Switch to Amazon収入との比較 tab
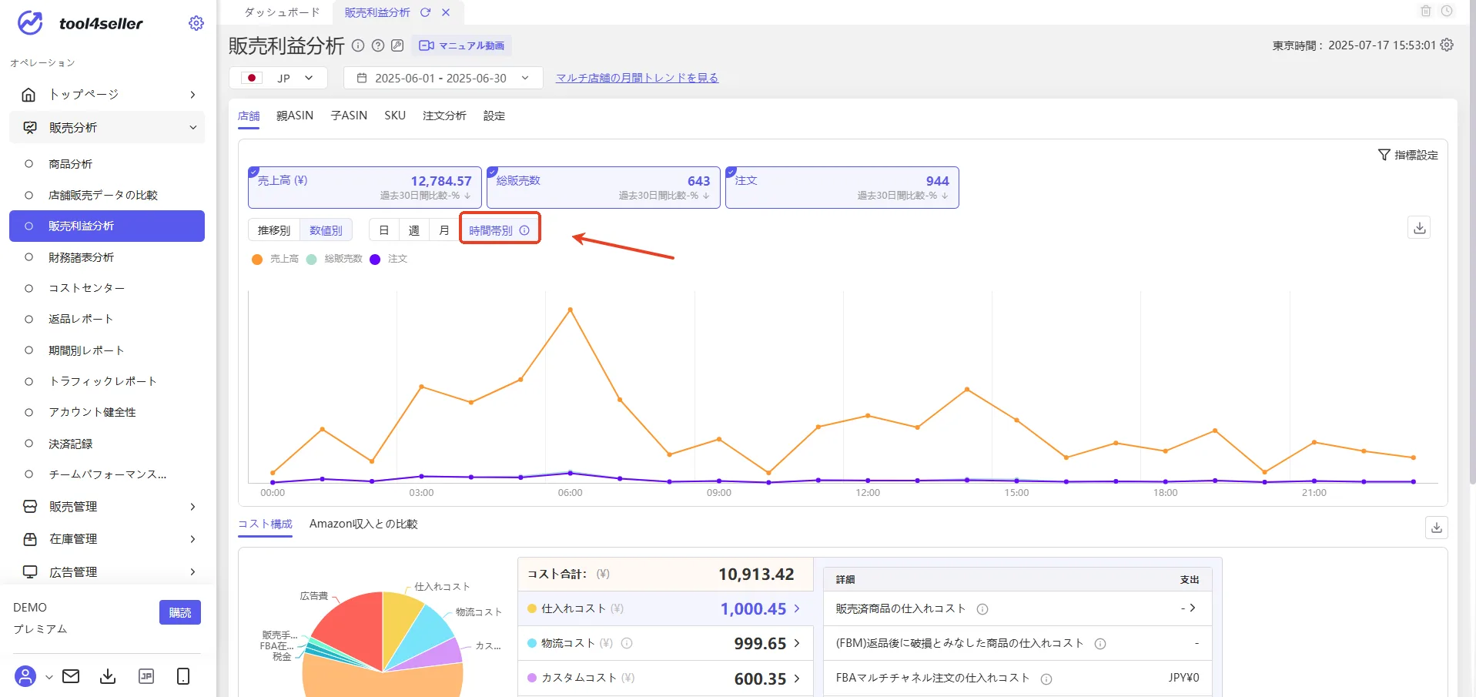Viewport: 1476px width, 697px height. click(363, 524)
